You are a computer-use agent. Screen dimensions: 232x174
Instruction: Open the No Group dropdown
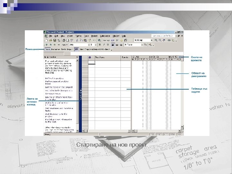pyautogui.click(x=152, y=40)
